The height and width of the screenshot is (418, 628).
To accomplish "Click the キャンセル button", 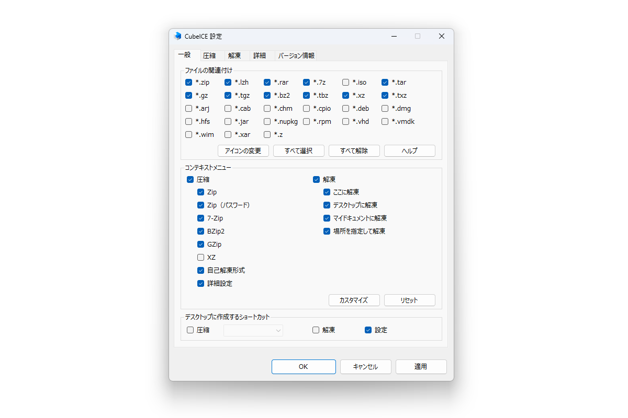I will click(366, 367).
